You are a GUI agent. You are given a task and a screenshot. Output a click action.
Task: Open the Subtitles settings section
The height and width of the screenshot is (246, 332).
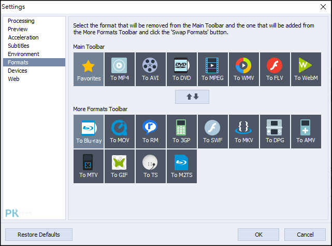tap(34, 46)
